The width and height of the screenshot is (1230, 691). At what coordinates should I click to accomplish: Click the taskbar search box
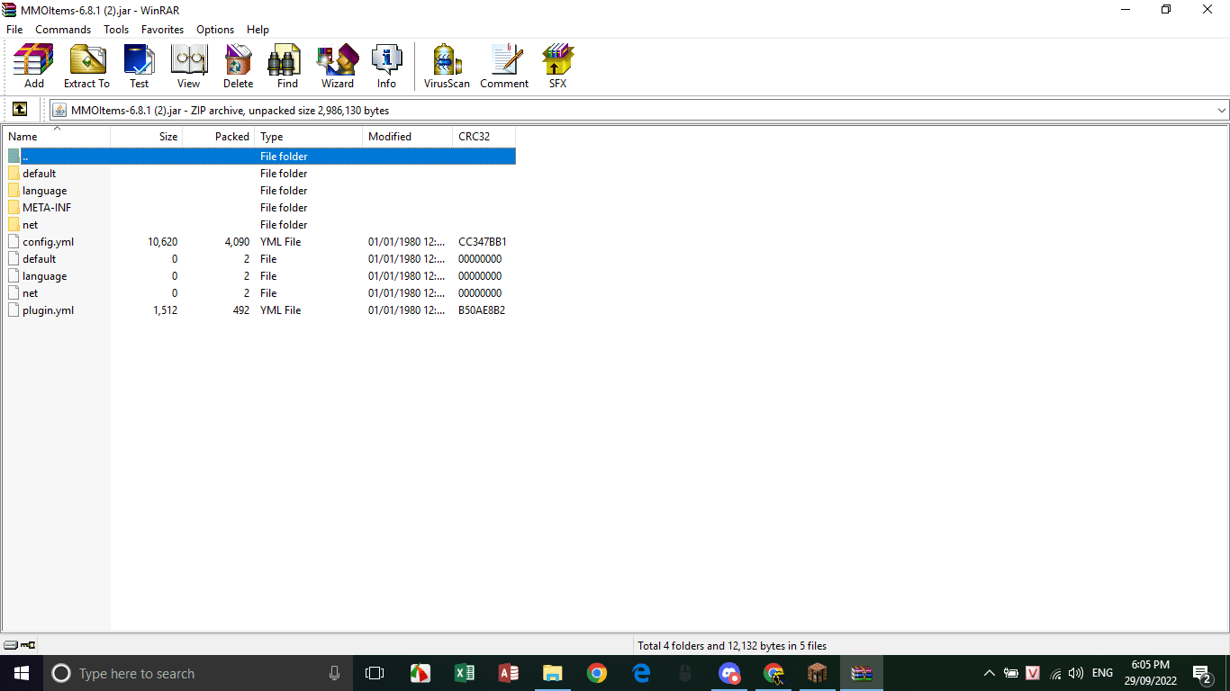[x=198, y=673]
